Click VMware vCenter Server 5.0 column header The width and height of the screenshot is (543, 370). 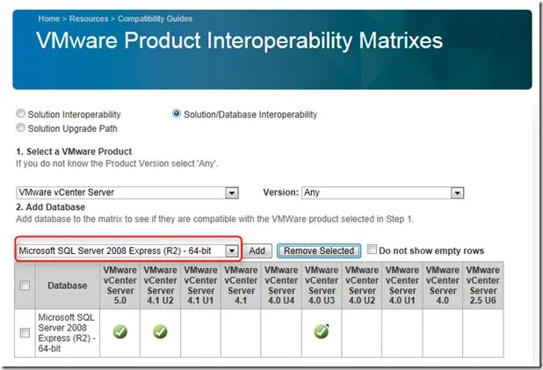tap(119, 286)
